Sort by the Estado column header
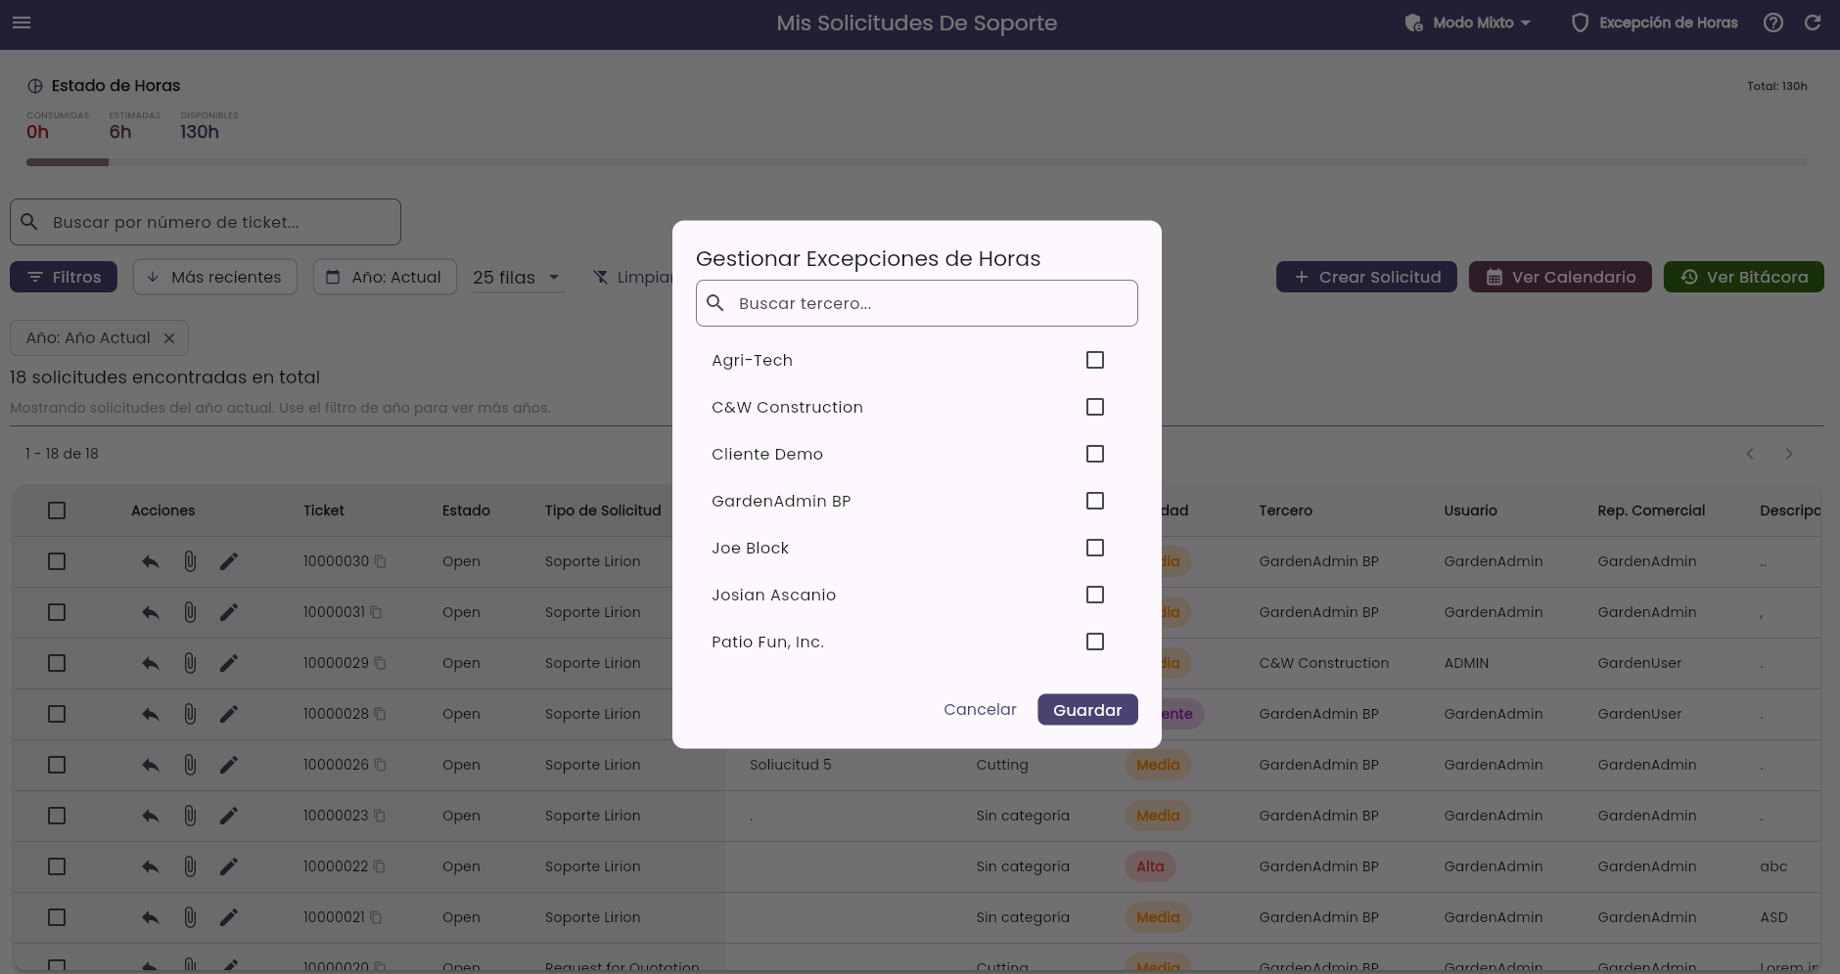 click(x=466, y=510)
